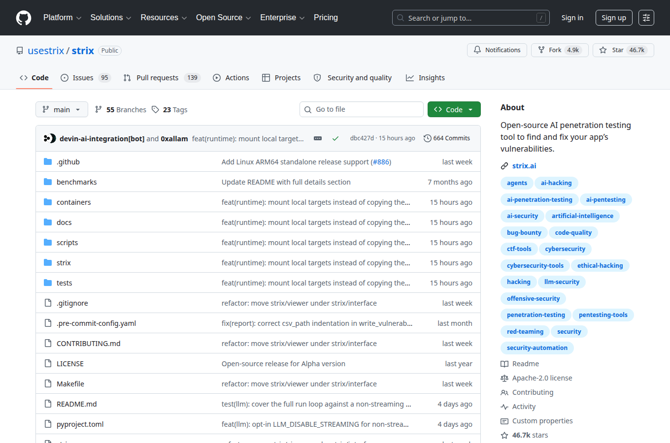Click the folder icon for containers
670x443 pixels.
tap(48, 202)
